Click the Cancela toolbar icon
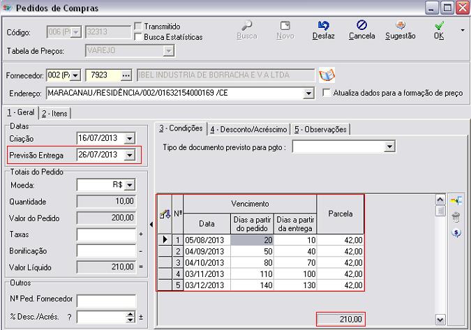Viewport: 471px width, 330px height. tap(361, 25)
